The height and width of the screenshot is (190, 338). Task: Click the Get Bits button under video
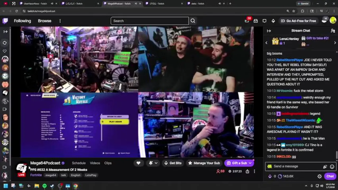click(173, 163)
